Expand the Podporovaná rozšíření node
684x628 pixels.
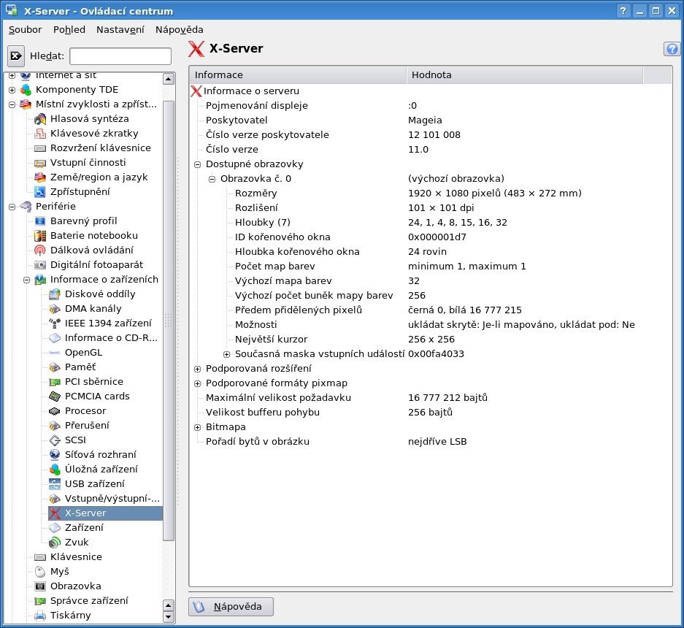[198, 369]
